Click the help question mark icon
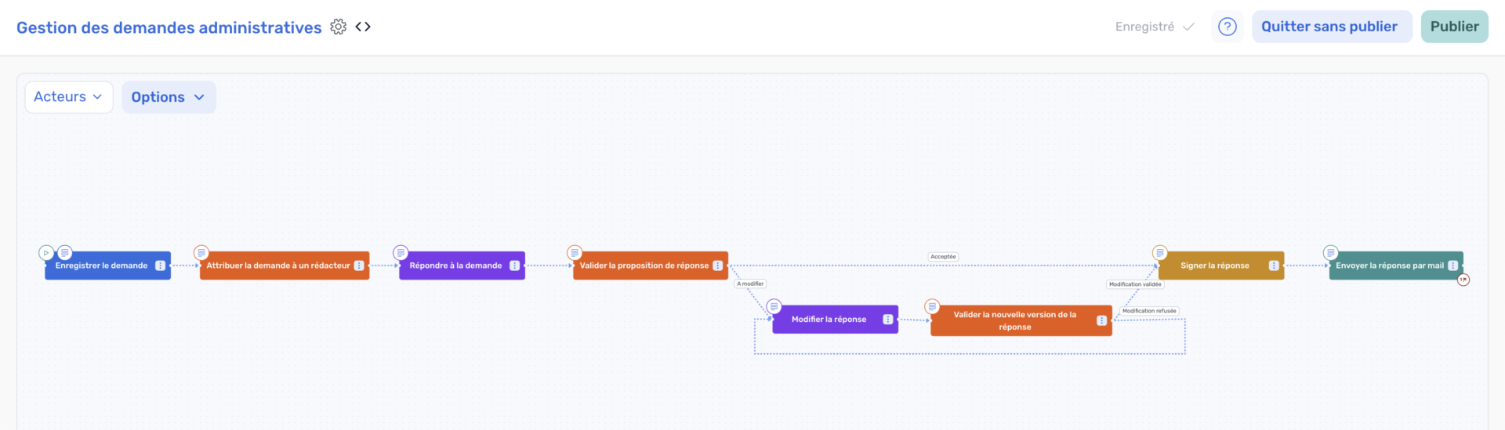 point(1227,27)
